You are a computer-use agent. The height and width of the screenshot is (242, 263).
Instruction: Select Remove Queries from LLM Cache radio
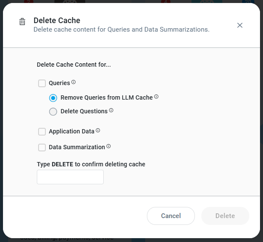(x=53, y=98)
